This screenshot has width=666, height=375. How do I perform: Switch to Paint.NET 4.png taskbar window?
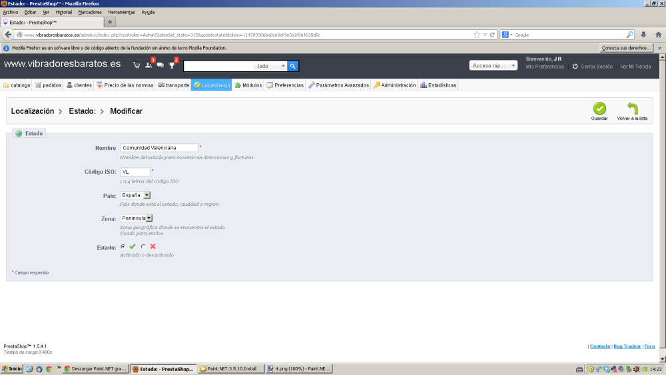(298, 368)
